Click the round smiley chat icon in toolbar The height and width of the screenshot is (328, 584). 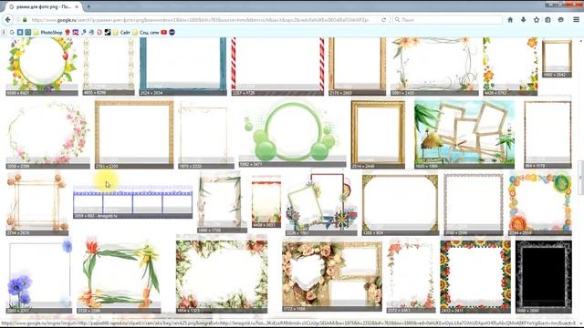click(x=561, y=20)
